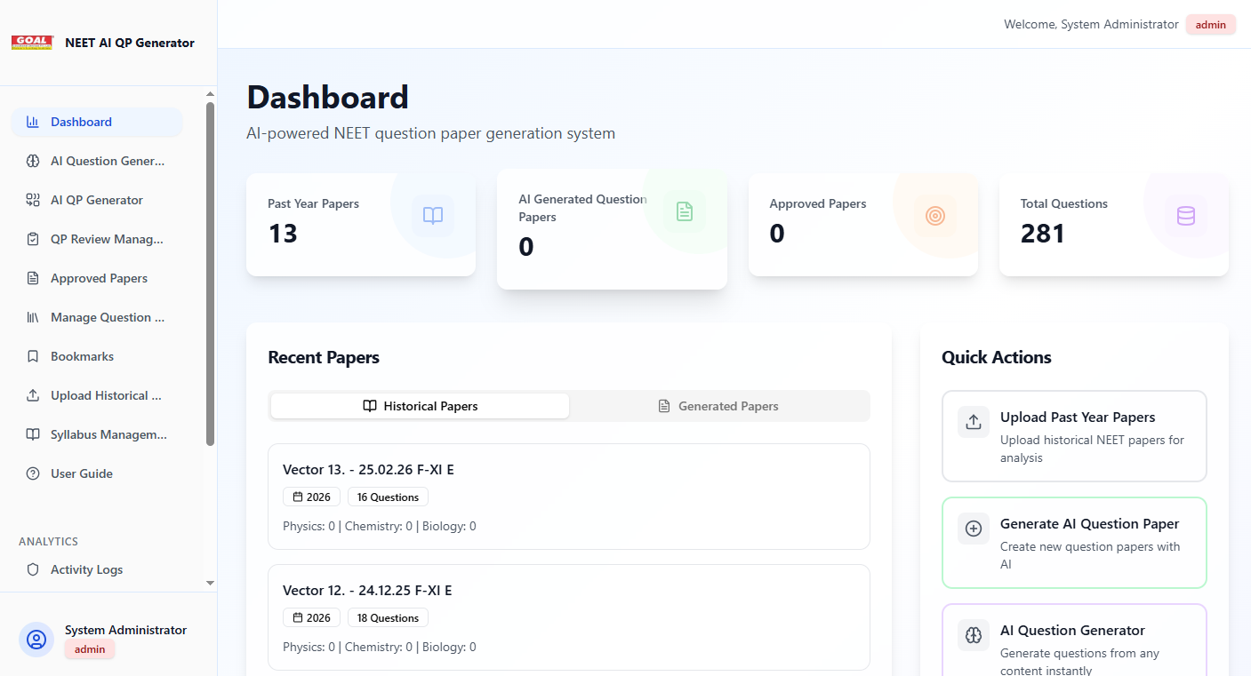Click the Welcome, System Administrator text

point(1091,25)
